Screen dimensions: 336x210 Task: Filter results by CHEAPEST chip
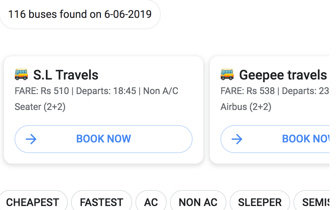point(33,202)
